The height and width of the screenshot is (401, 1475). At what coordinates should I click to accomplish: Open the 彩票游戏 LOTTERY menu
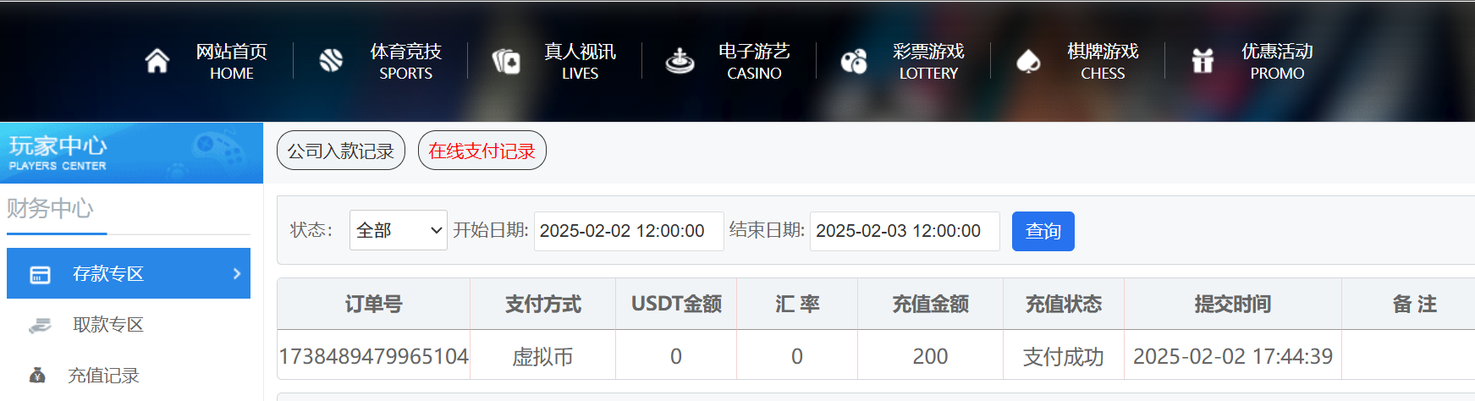[x=928, y=61]
